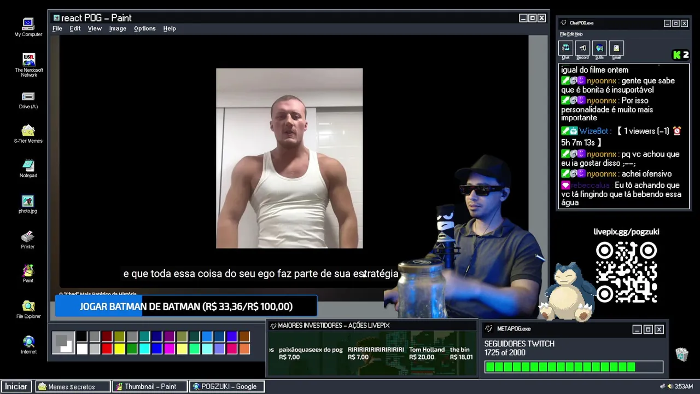The height and width of the screenshot is (394, 700).
Task: Maximize the ChatPOG.exe window
Action: [x=676, y=24]
